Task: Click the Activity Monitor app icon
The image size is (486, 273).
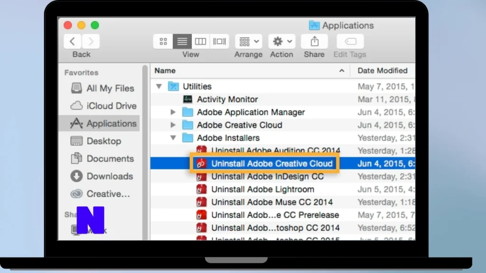Action: pyautogui.click(x=187, y=99)
